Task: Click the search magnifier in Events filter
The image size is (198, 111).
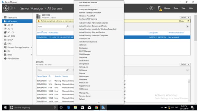Action: click(x=67, y=70)
